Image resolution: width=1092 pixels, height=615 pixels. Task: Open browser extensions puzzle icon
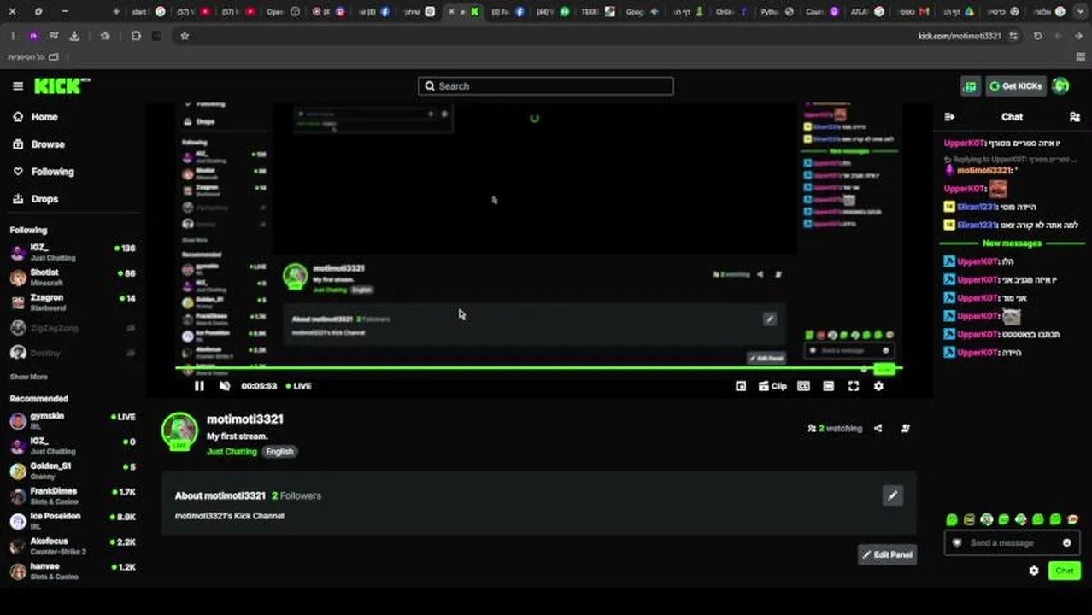click(x=136, y=36)
